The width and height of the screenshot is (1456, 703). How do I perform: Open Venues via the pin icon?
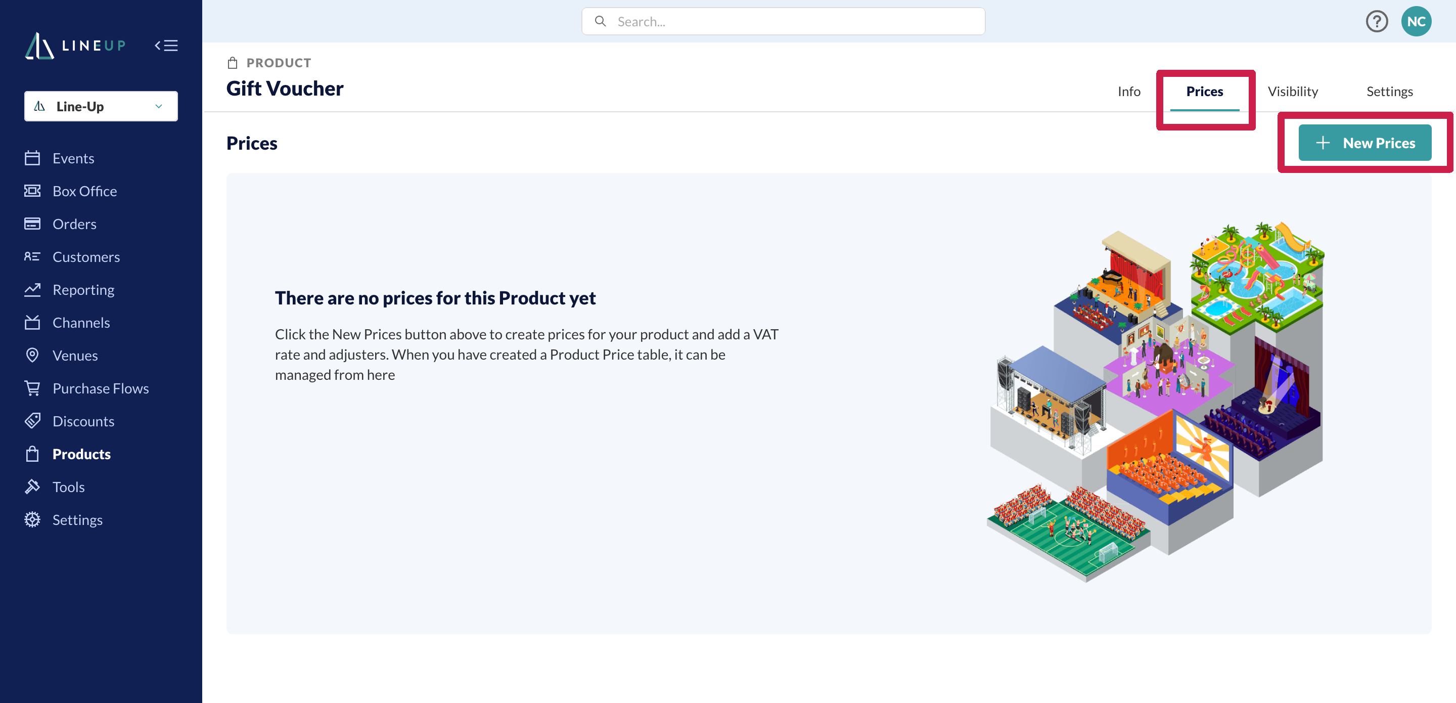pyautogui.click(x=32, y=355)
